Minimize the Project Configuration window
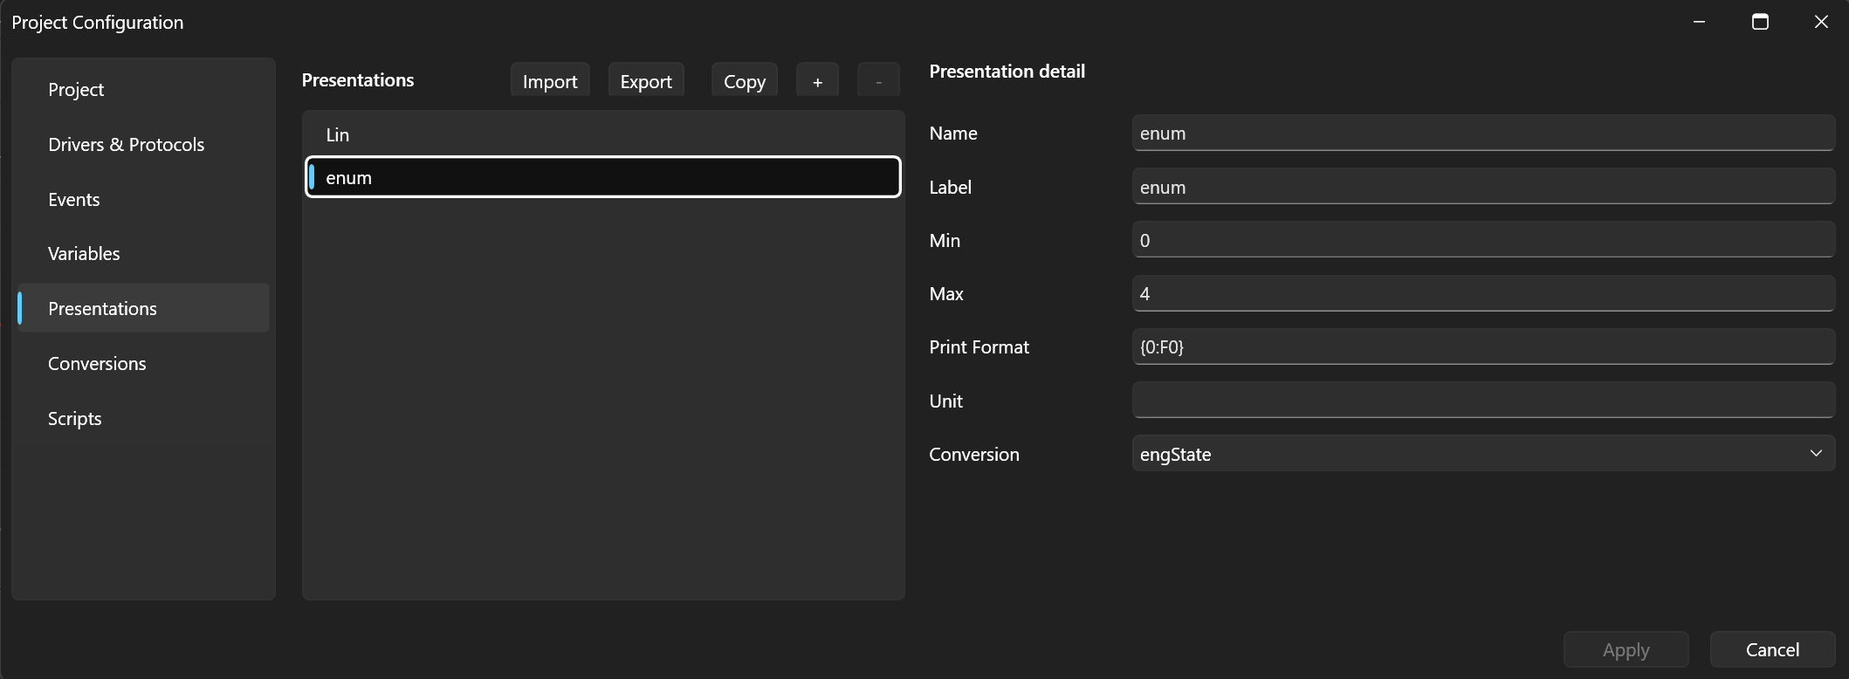Image resolution: width=1849 pixels, height=679 pixels. [x=1699, y=22]
